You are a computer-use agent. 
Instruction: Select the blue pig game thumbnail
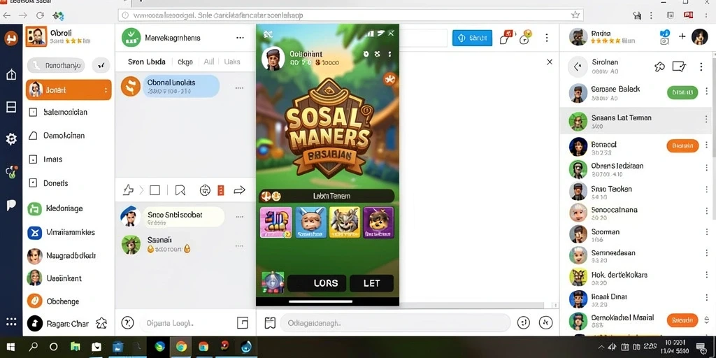(x=310, y=222)
